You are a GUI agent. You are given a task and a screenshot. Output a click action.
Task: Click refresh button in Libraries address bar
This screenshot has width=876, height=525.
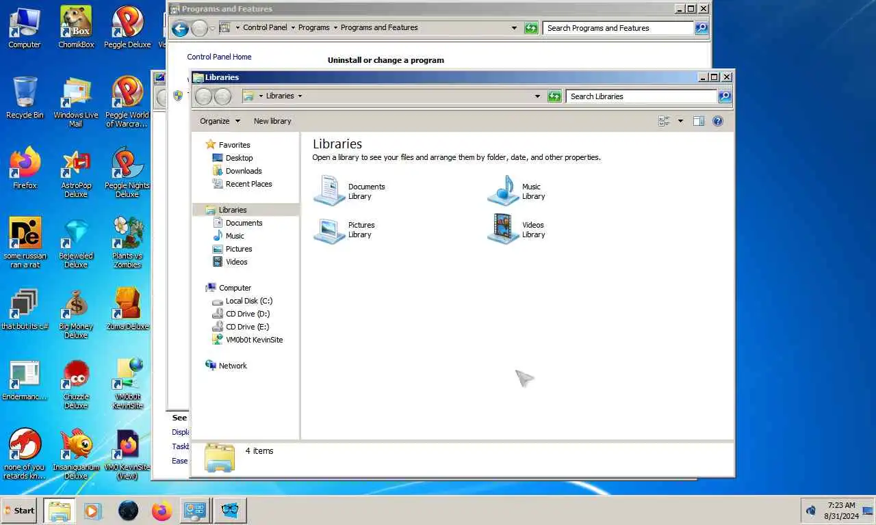pos(554,96)
